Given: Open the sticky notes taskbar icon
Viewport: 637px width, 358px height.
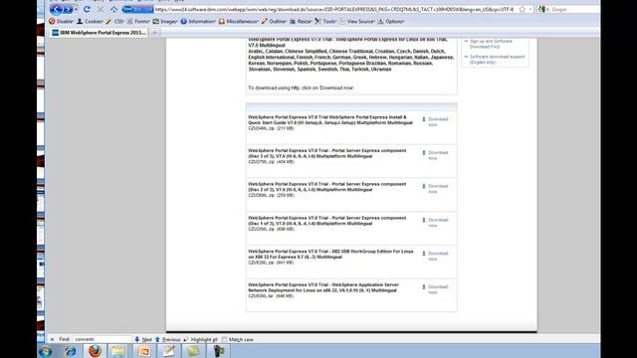Looking at the screenshot, I should coord(193,351).
